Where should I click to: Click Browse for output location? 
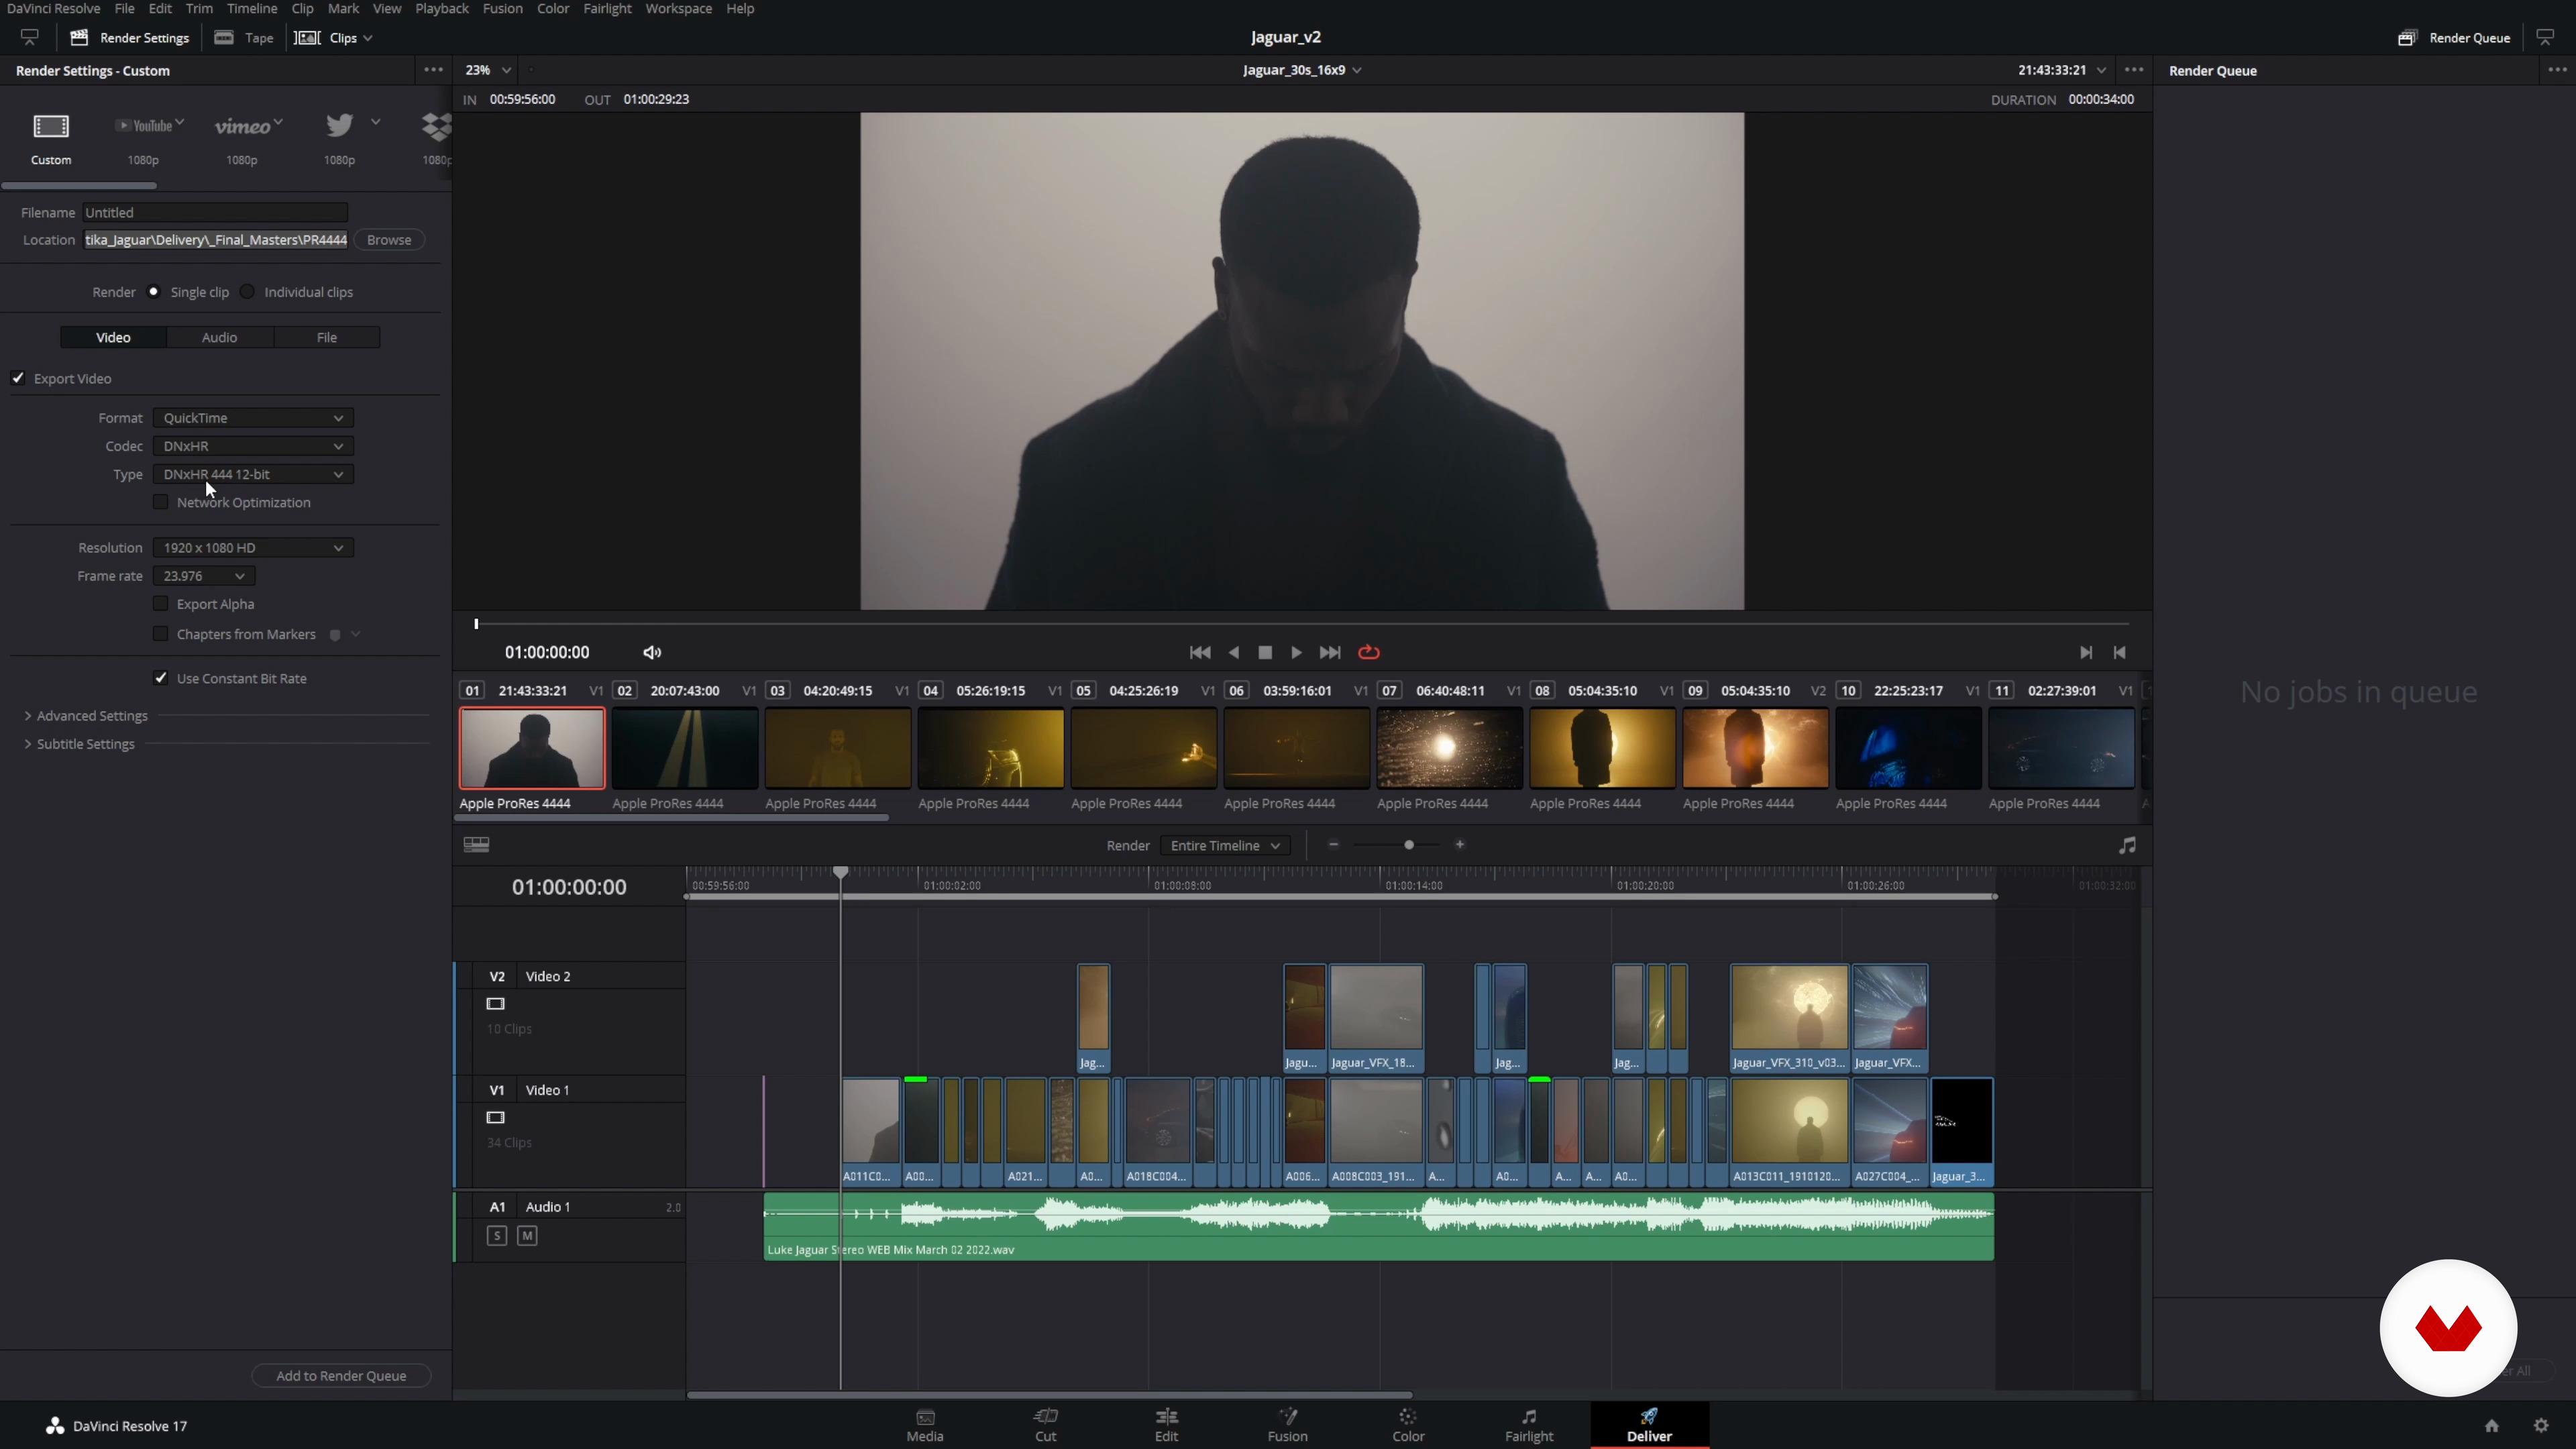(x=389, y=240)
